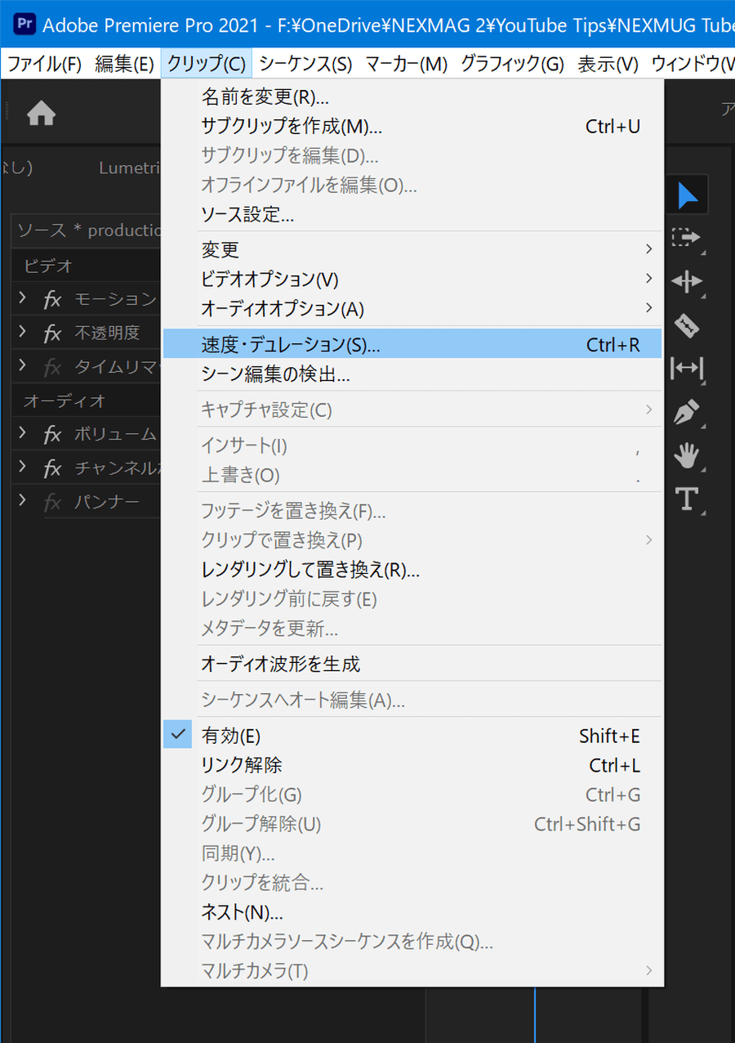The width and height of the screenshot is (735, 1043).
Task: Choose 速度・デュレーション(S)... menu item
Action: click(412, 345)
